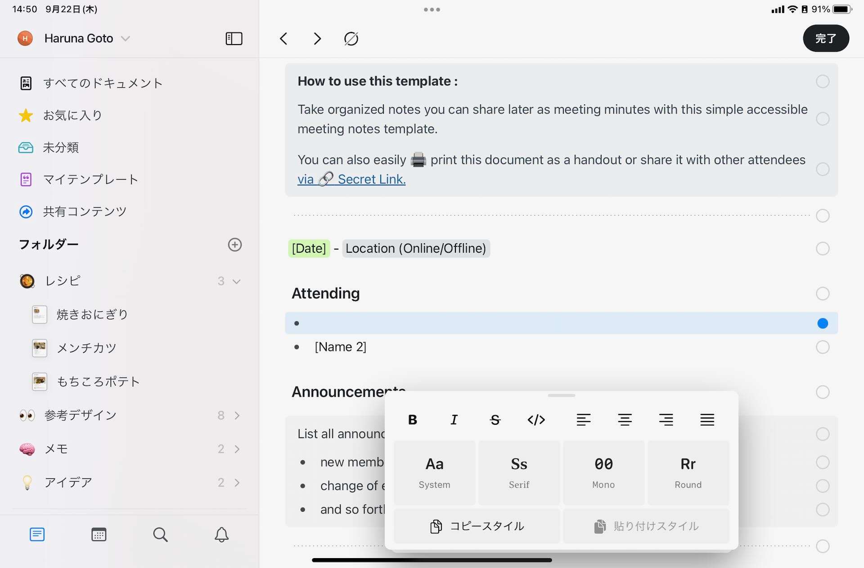Apply italic formatting
This screenshot has height=568, width=864.
click(454, 420)
